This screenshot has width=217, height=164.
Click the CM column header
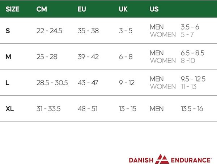[42, 9]
